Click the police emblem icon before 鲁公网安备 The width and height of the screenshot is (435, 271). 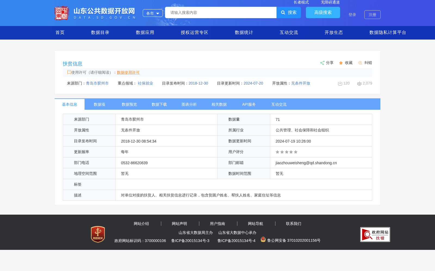pos(263,239)
